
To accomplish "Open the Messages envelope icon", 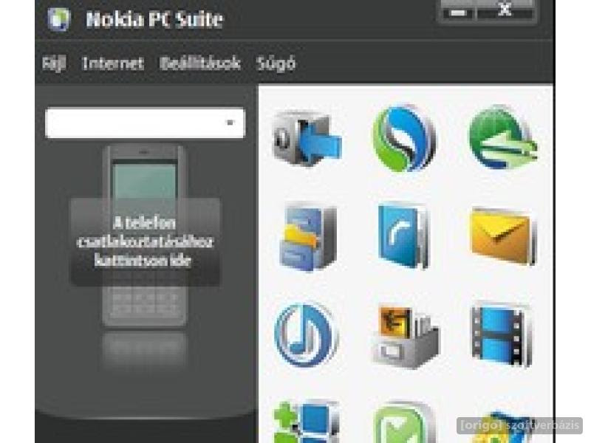I will coord(504,236).
